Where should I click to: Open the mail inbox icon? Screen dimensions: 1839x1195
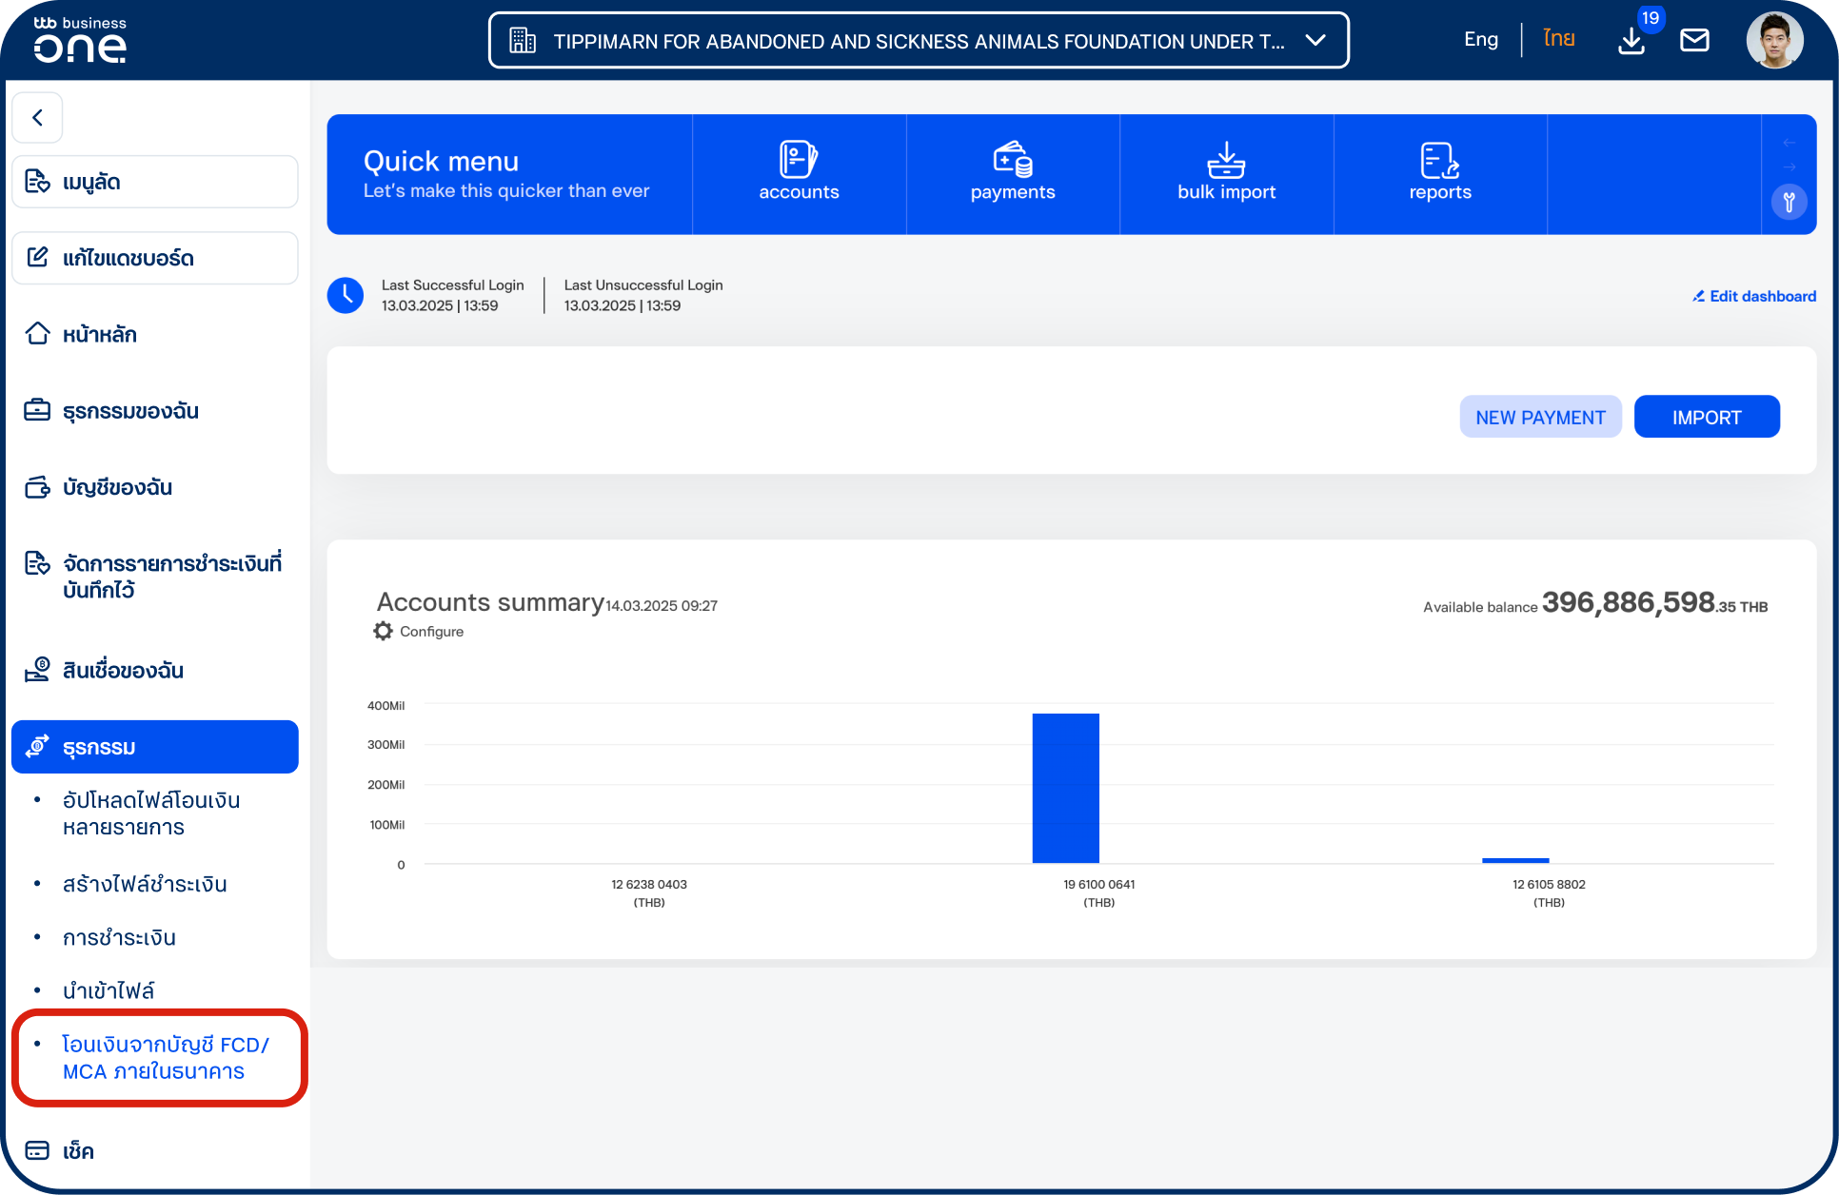pos(1694,40)
